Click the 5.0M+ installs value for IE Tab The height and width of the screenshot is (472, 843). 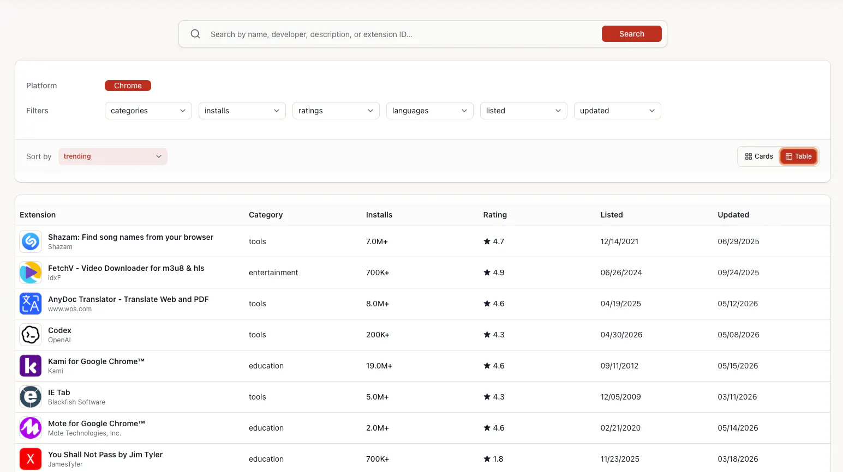378,397
